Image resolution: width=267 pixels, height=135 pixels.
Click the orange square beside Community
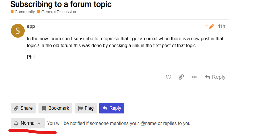pos(12,12)
